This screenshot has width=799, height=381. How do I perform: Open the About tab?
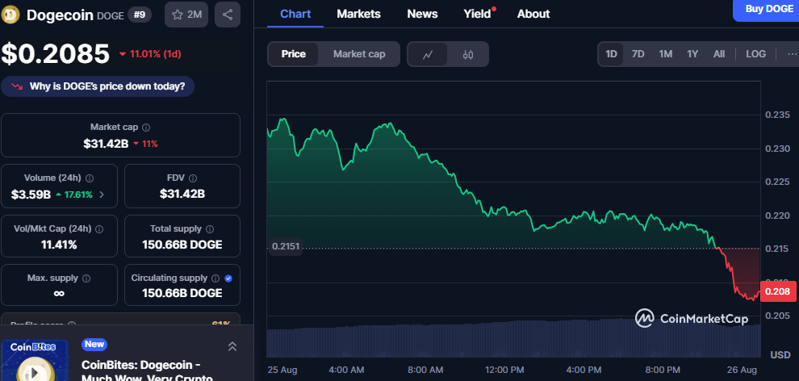(533, 15)
